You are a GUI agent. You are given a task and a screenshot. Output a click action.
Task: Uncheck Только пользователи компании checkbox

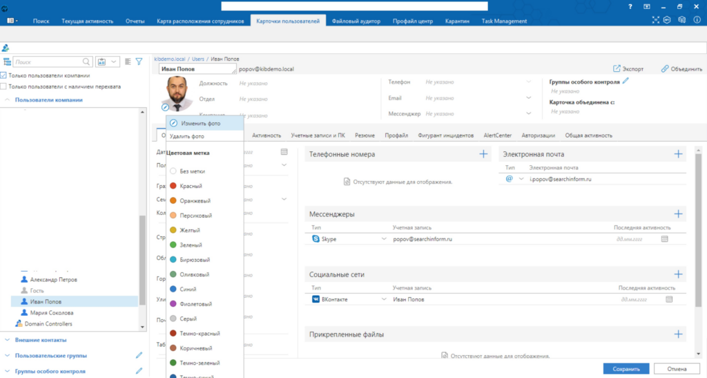pos(4,75)
